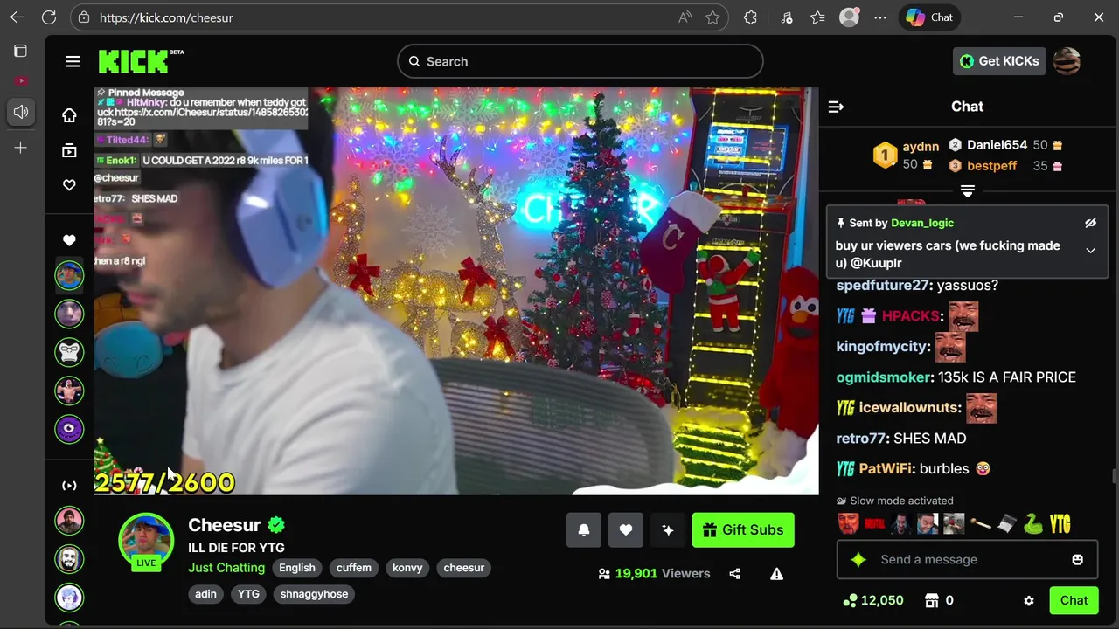This screenshot has height=629, width=1119.
Task: Click username spedfuture27 in chat
Action: tap(882, 286)
